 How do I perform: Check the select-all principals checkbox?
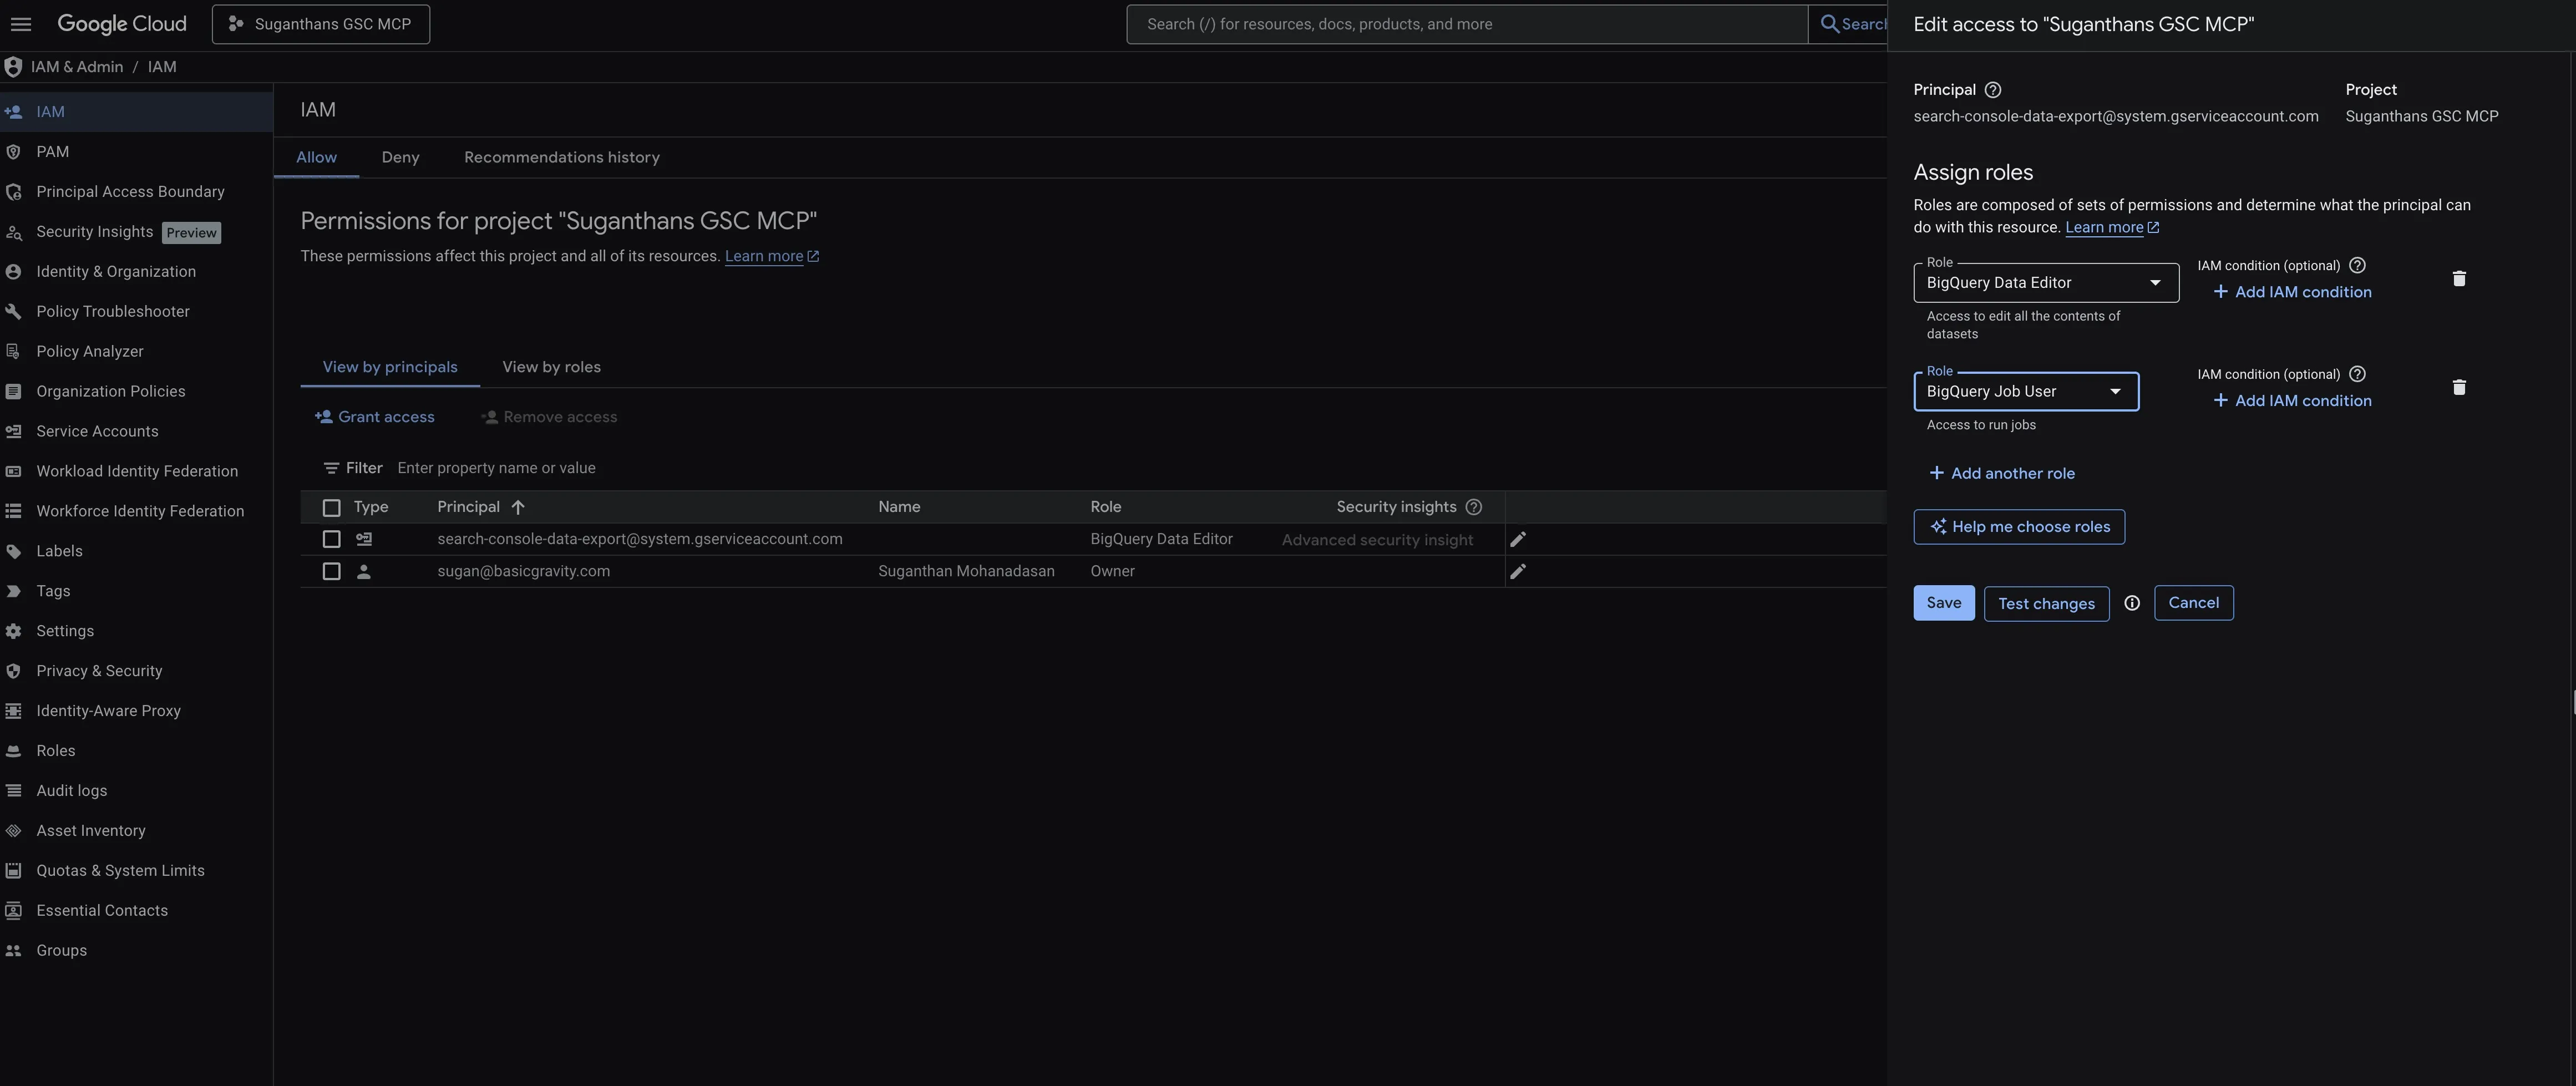tap(331, 508)
